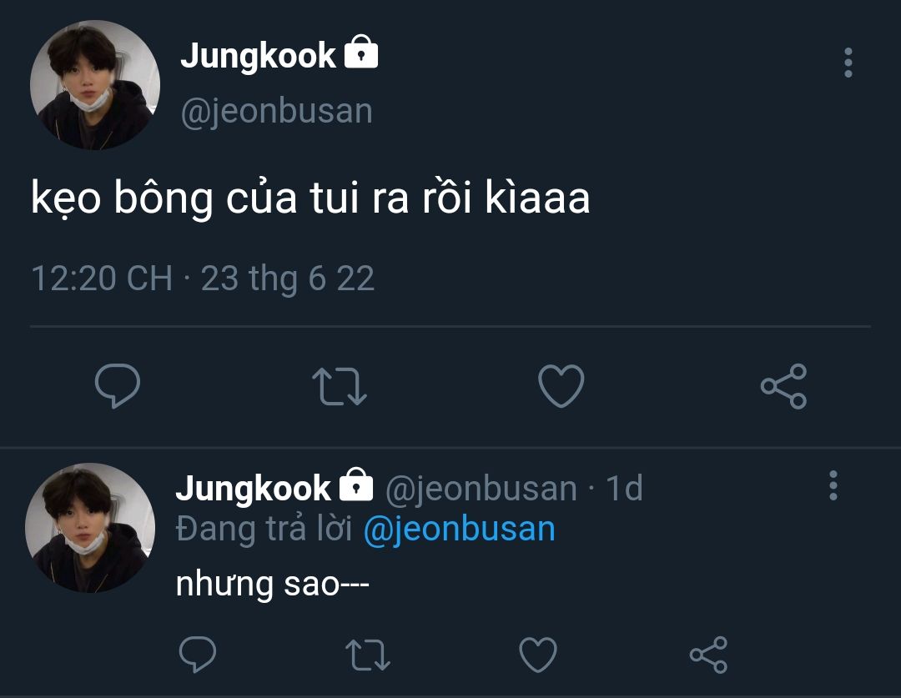Click the timestamp 12:20 CH · 23 thg 6 22
Screen dimensions: 901x698
click(203, 278)
